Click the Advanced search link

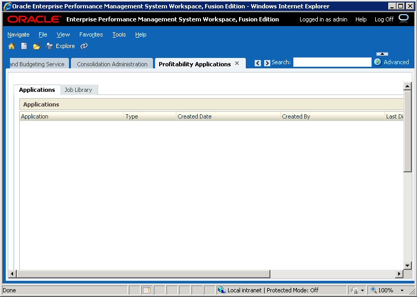coord(396,62)
